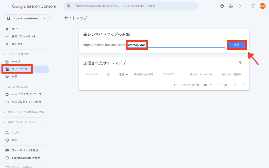This screenshot has height=168, width=269.
Task: Click the plus-circle icon for ページ エクスペリエンス
Action: tap(7, 94)
